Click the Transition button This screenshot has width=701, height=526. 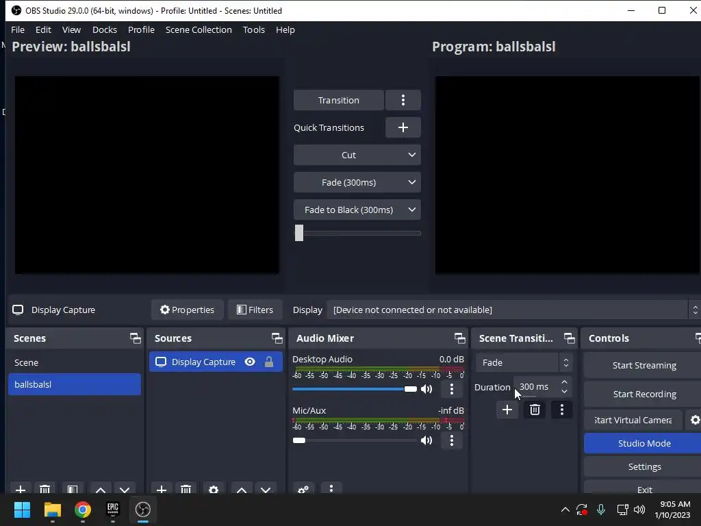click(x=338, y=100)
